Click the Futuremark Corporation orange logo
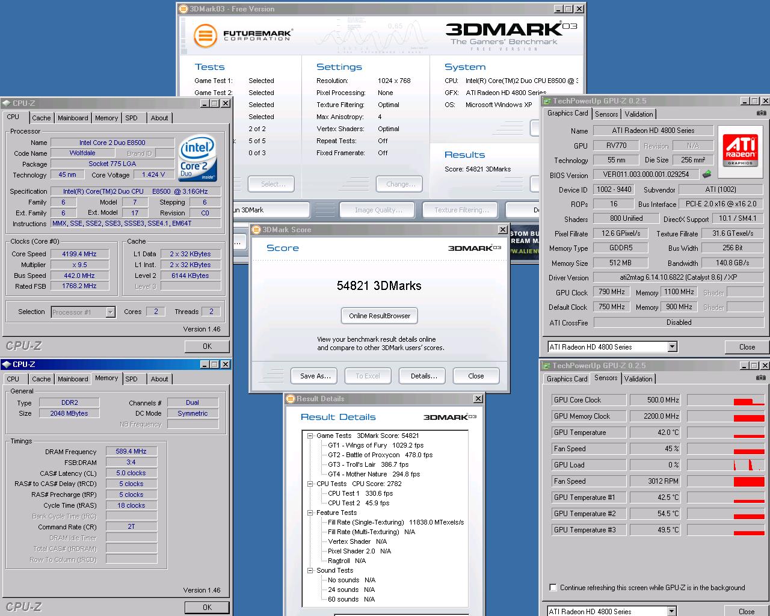Image resolution: width=770 pixels, height=616 pixels. point(205,35)
